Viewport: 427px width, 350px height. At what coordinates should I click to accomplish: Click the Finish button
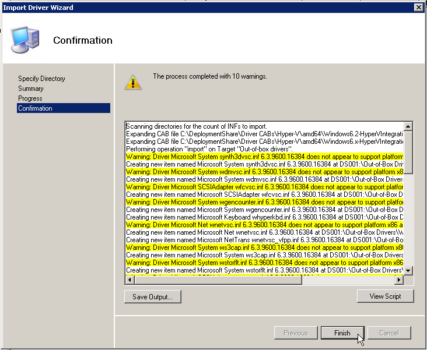(x=342, y=333)
